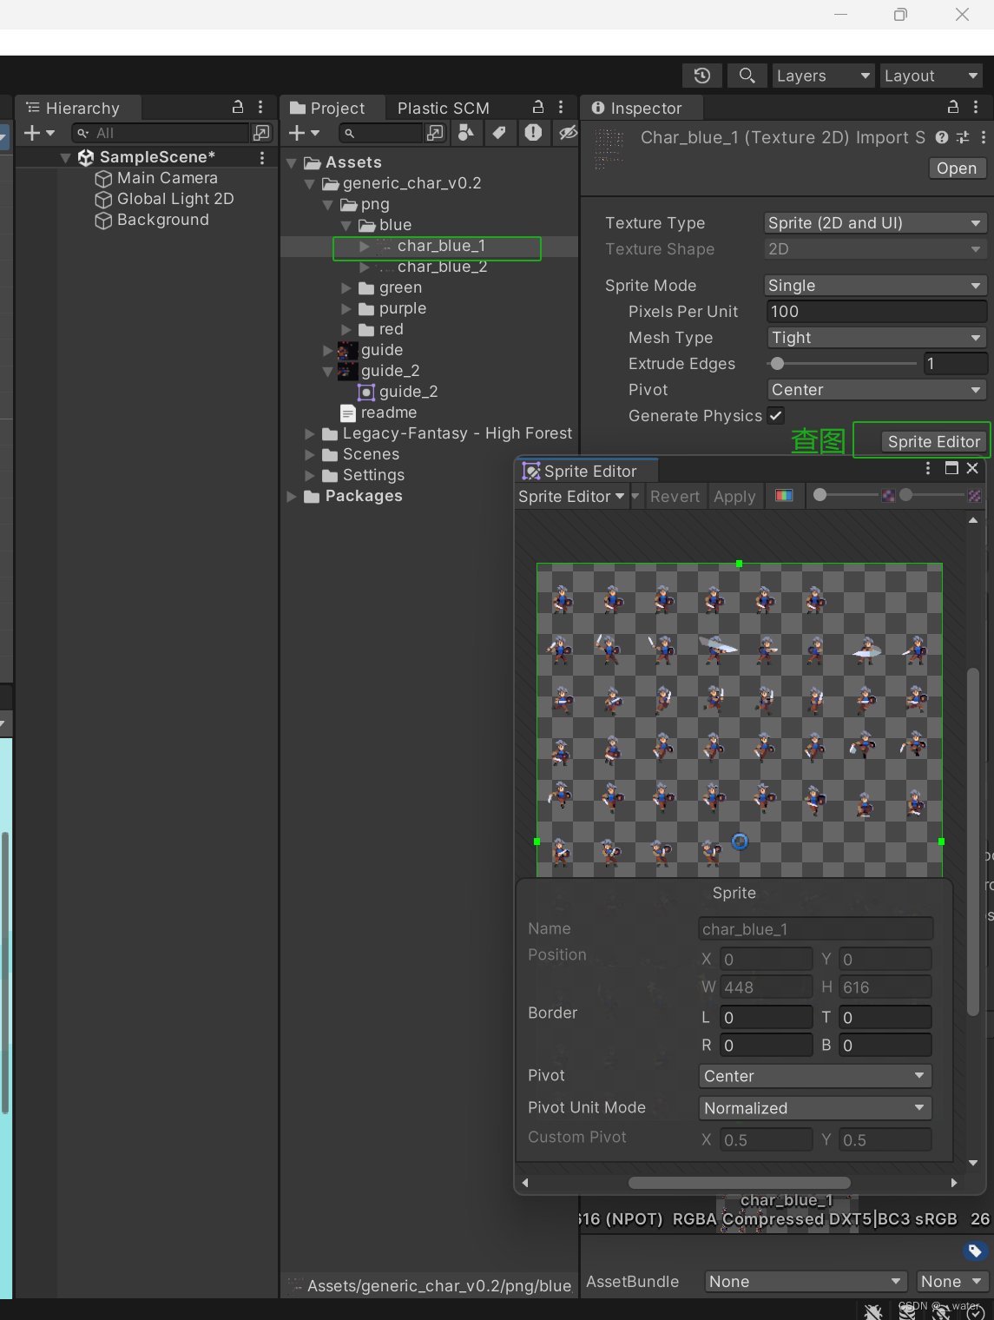Image resolution: width=994 pixels, height=1320 pixels.
Task: Edit the Pixels Per Unit field
Action: (x=876, y=312)
